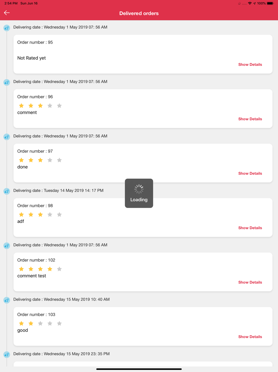The height and width of the screenshot is (372, 278).
Task: Tap the battery indicator in status bar
Action: (270, 3)
